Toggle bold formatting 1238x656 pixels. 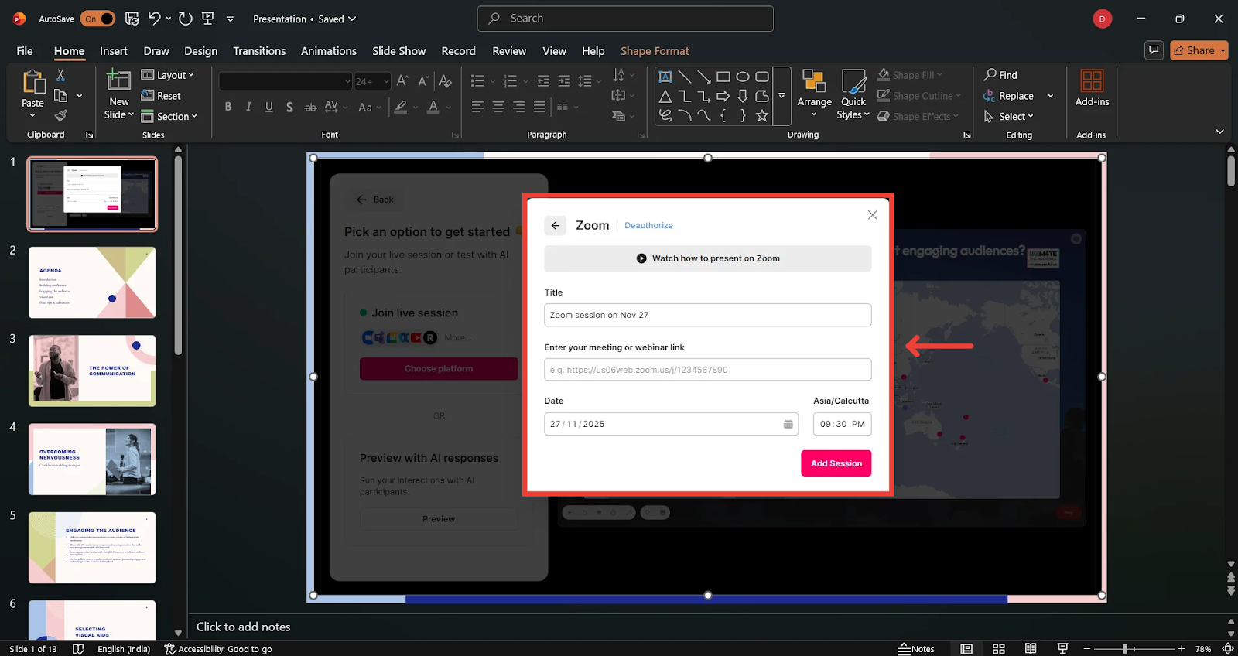[228, 107]
